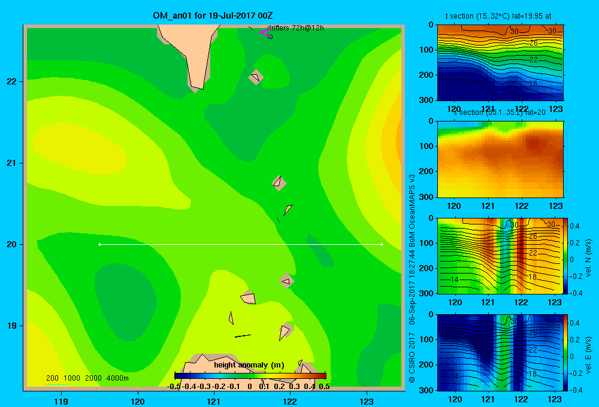Click the 'BoM OceanMAPS v3' vertical text
The image size is (599, 407).
pyautogui.click(x=412, y=211)
